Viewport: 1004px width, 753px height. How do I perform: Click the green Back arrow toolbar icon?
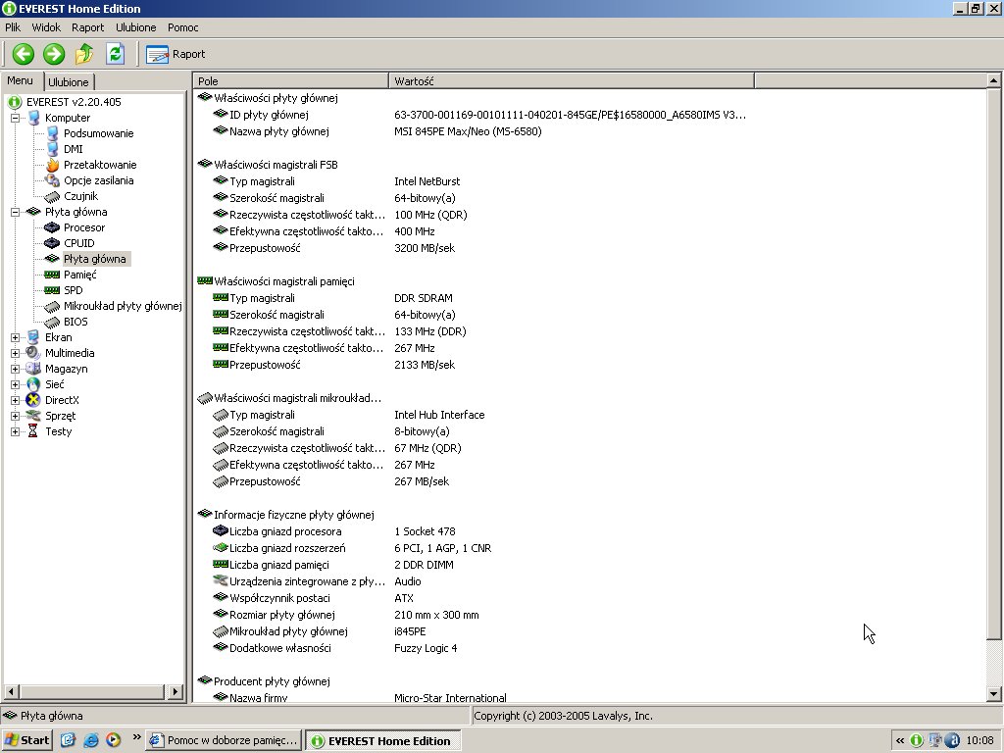click(x=24, y=54)
